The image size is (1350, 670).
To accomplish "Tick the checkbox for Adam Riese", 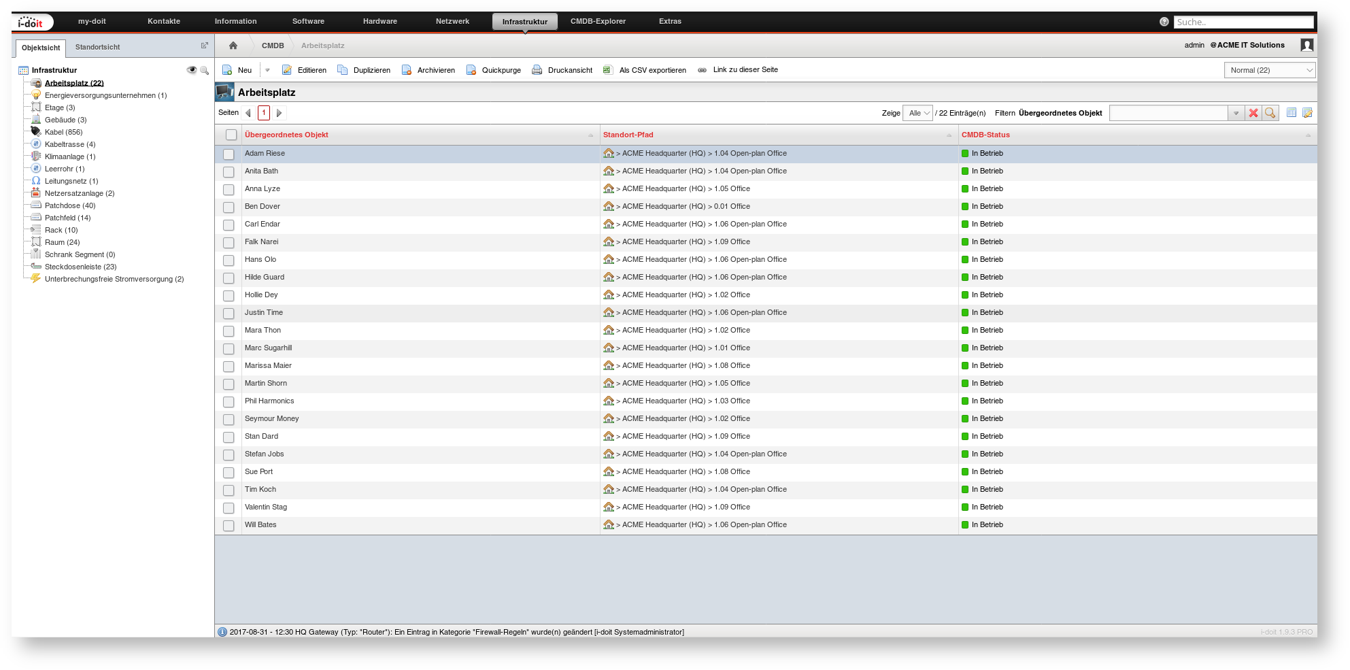I will (229, 154).
